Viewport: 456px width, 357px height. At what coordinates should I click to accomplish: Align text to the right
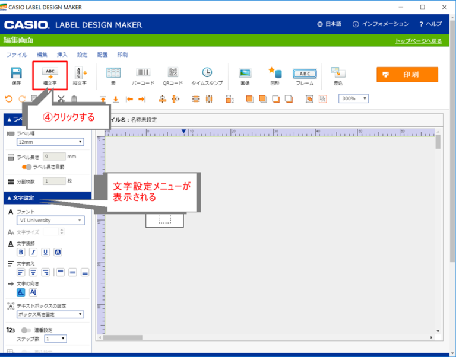[x=45, y=272]
